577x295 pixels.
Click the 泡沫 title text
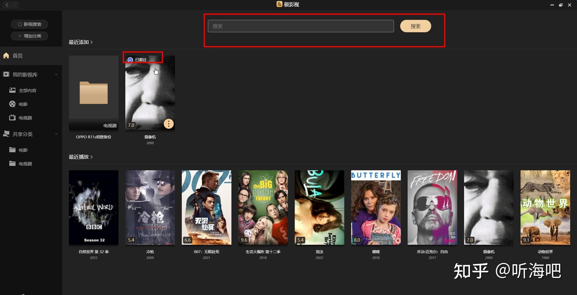pyautogui.click(x=320, y=252)
